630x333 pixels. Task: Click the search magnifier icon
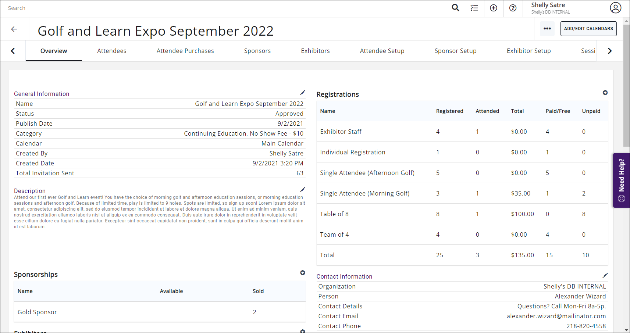455,8
